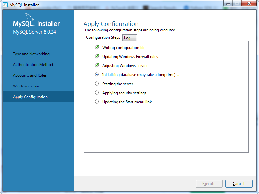Click the text Adjusting Windows service
The height and width of the screenshot is (194, 259).
(x=125, y=66)
